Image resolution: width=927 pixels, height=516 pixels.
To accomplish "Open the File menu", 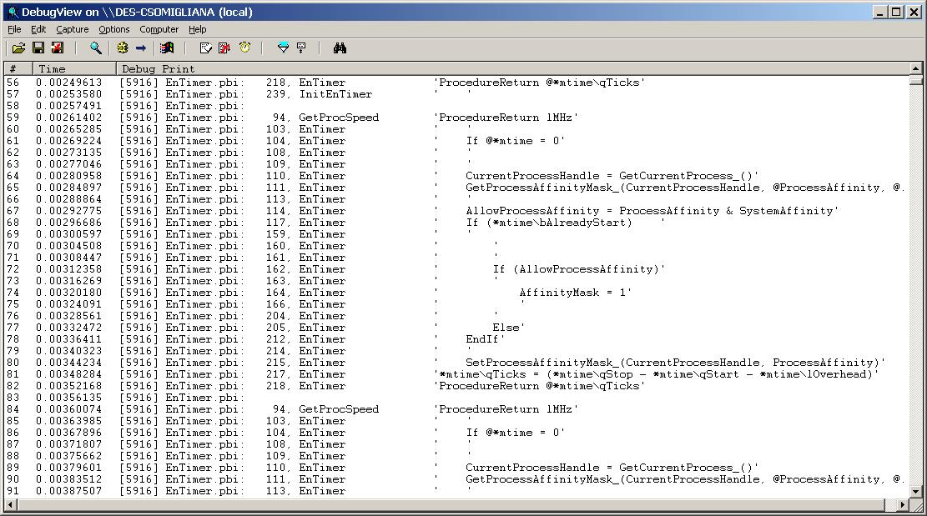I will pos(14,29).
